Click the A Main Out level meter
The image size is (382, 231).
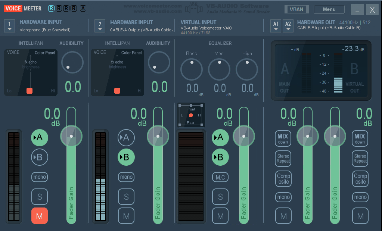[x=306, y=72]
